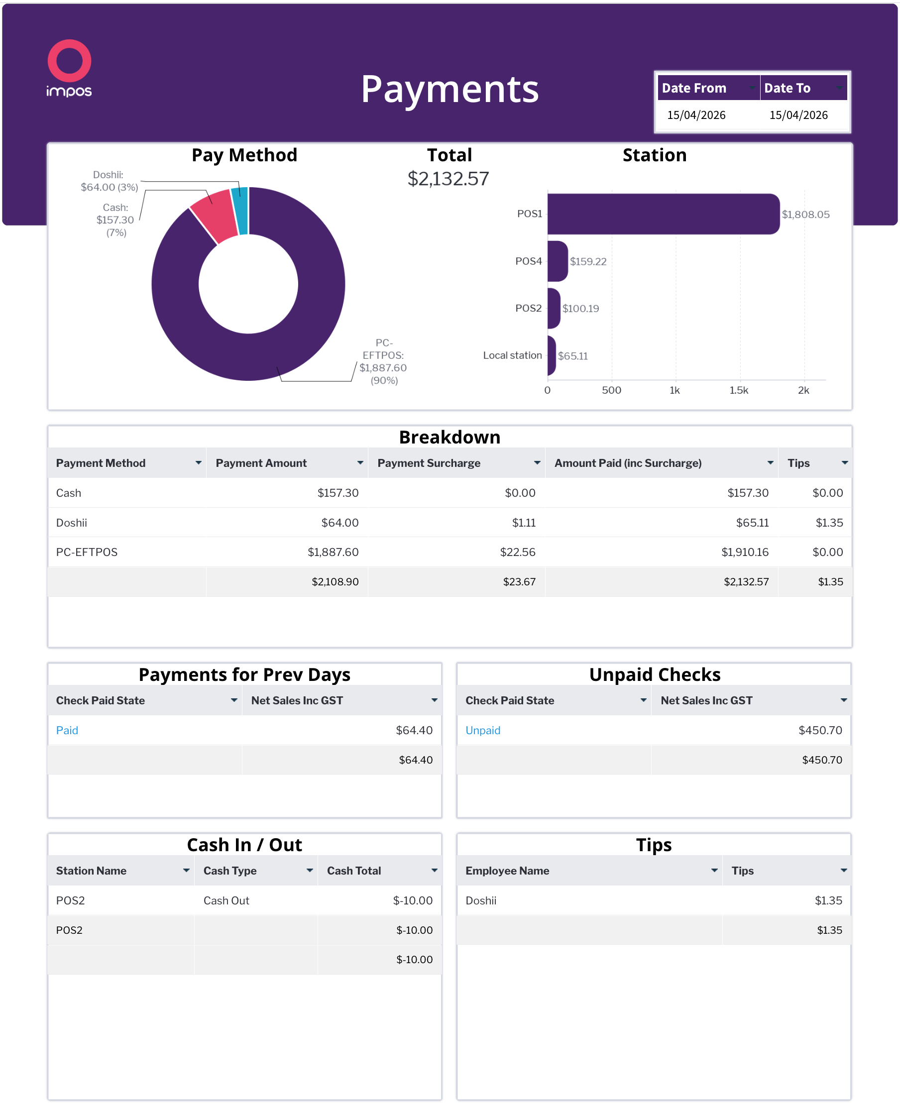
Task: Open the Payment Method column sort arrow
Action: 198,463
